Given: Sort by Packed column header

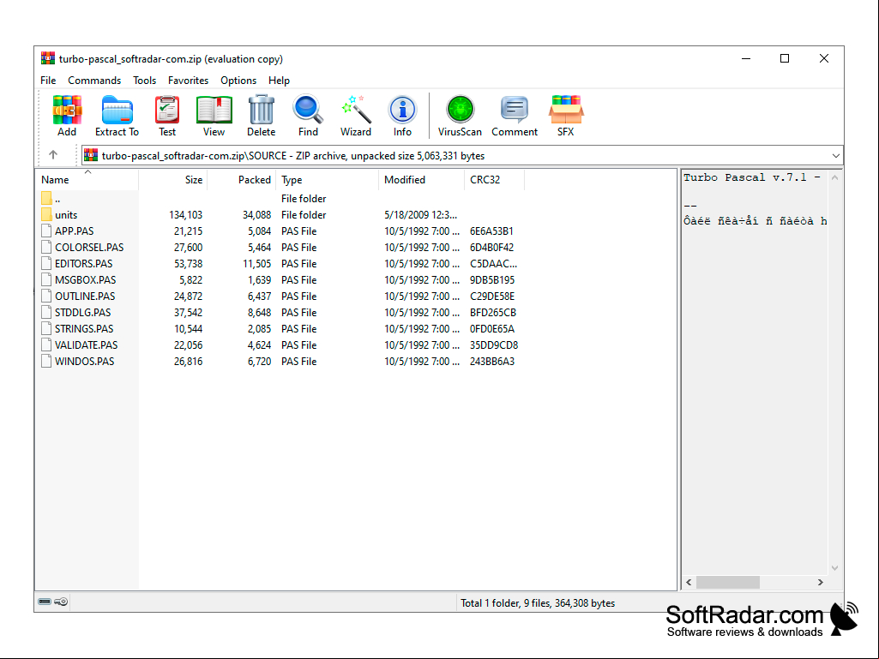Looking at the screenshot, I should (241, 179).
